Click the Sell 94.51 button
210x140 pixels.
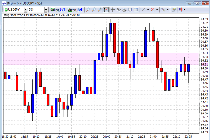(58, 10)
